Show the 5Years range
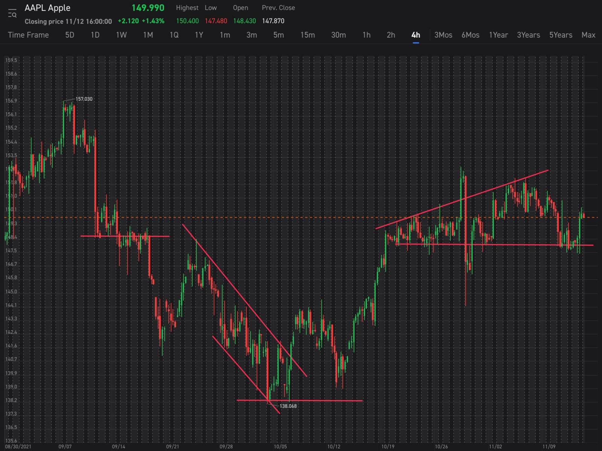 point(561,35)
